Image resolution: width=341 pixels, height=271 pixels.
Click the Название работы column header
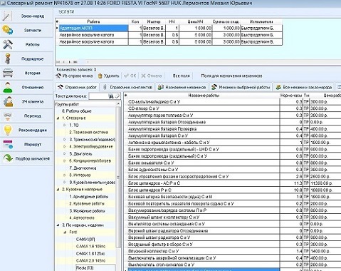tap(204, 96)
